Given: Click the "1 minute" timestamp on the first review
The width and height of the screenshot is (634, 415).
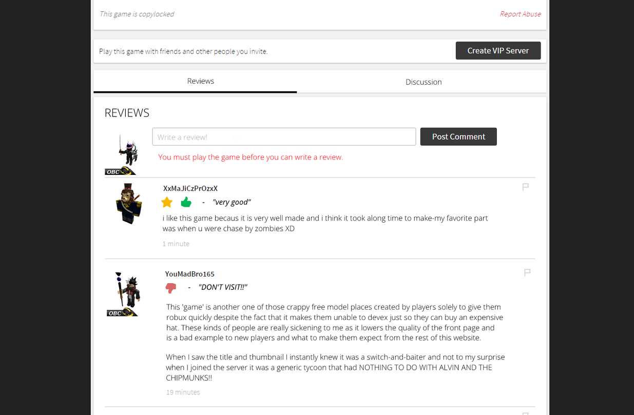Looking at the screenshot, I should click(176, 243).
